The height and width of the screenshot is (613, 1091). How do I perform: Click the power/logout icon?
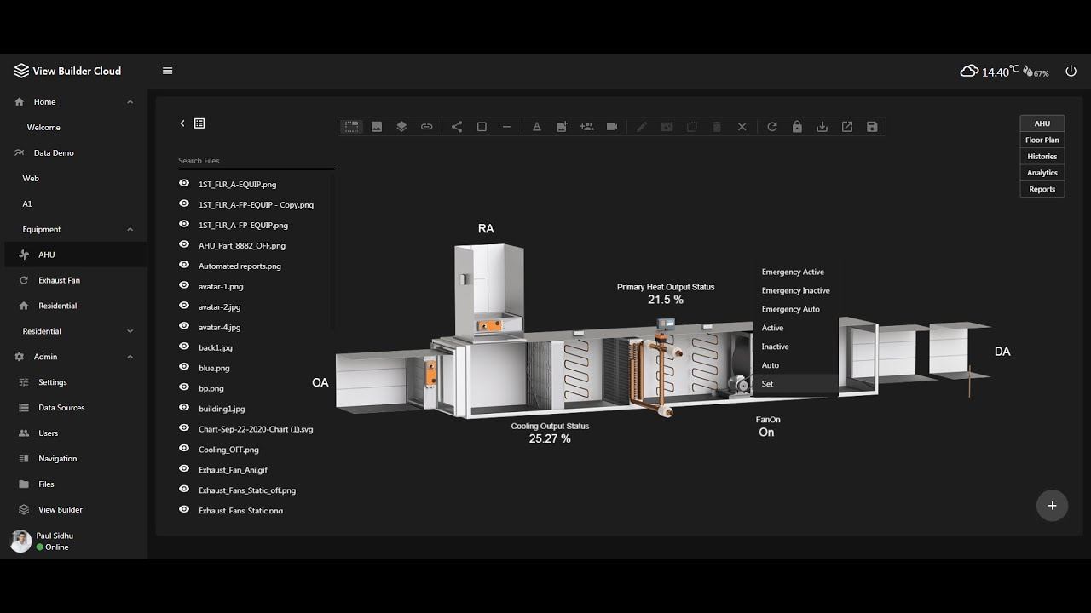click(1071, 72)
